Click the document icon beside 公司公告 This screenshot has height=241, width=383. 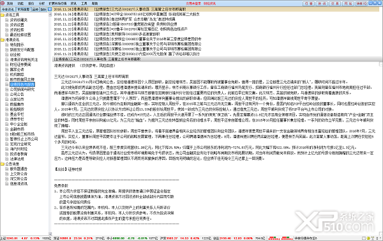click(x=7, y=94)
